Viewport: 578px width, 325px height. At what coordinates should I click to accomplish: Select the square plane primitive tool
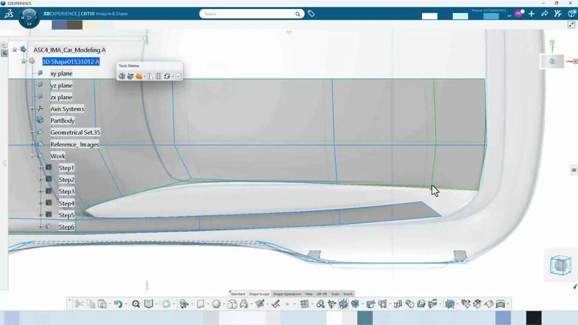pos(200,304)
